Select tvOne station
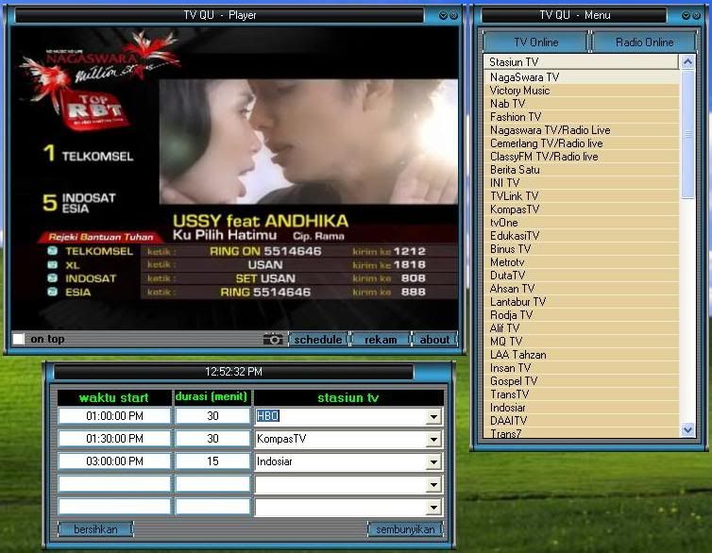This screenshot has width=712, height=553. pyautogui.click(x=582, y=223)
